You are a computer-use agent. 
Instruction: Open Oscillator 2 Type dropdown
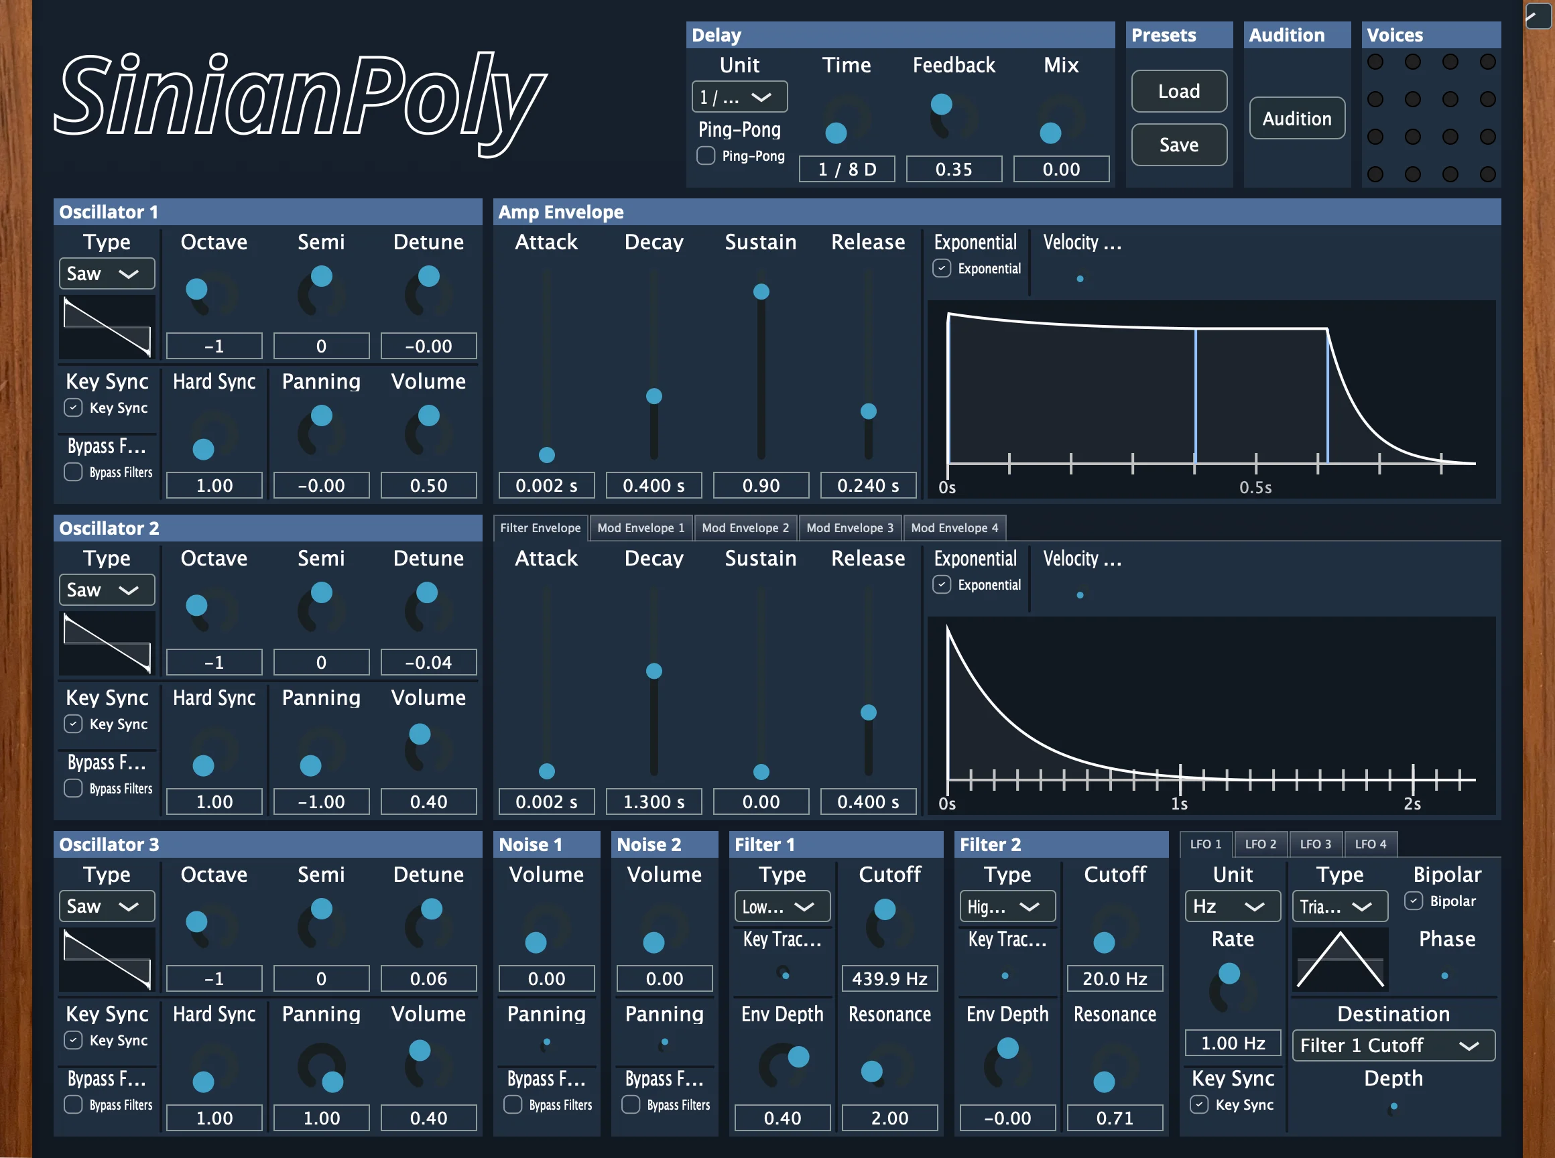107,590
